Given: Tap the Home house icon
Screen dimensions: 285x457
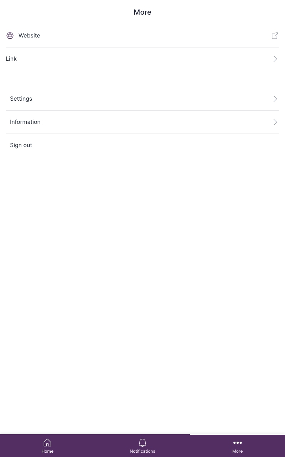Looking at the screenshot, I should coord(47,443).
